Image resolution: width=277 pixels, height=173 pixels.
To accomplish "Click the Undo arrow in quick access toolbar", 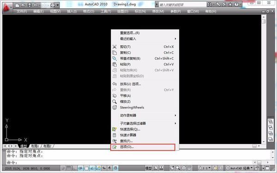I will point(36,5).
